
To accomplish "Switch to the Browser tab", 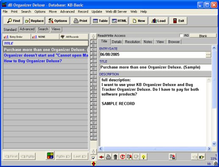I will (174, 42).
